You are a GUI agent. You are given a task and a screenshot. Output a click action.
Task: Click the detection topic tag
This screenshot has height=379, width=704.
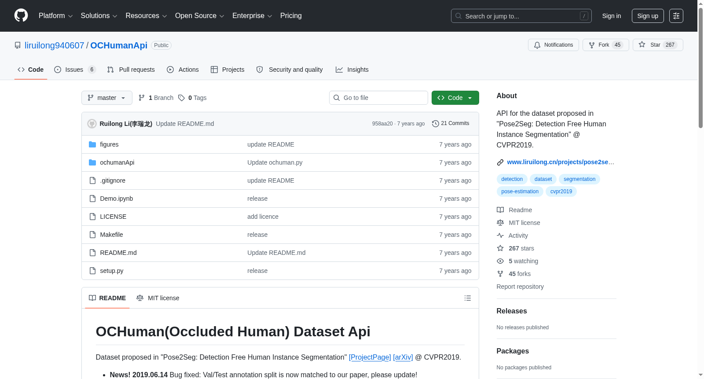point(512,179)
